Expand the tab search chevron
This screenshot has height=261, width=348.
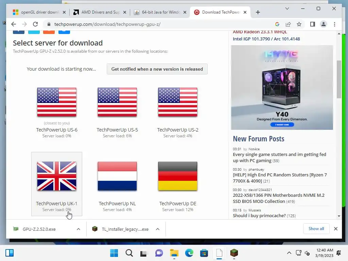pyautogui.click(x=287, y=8)
